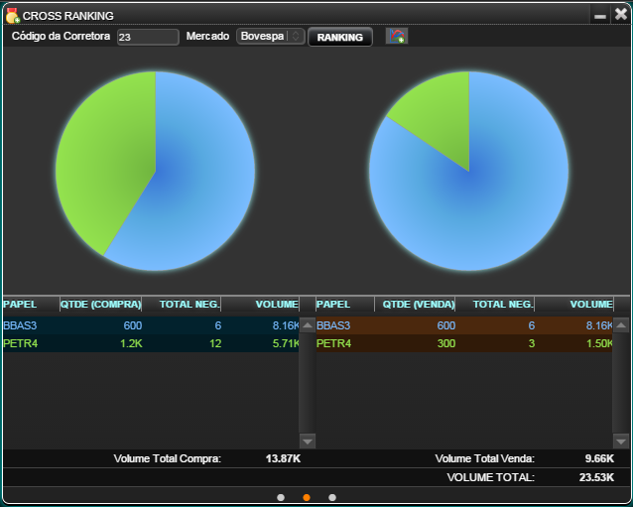Minimize the Cross Ranking window

(x=600, y=16)
